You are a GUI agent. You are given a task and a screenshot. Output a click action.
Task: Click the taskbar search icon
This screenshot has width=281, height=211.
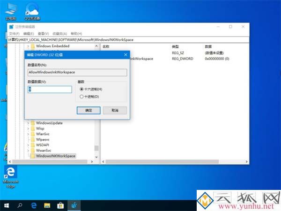click(20, 205)
